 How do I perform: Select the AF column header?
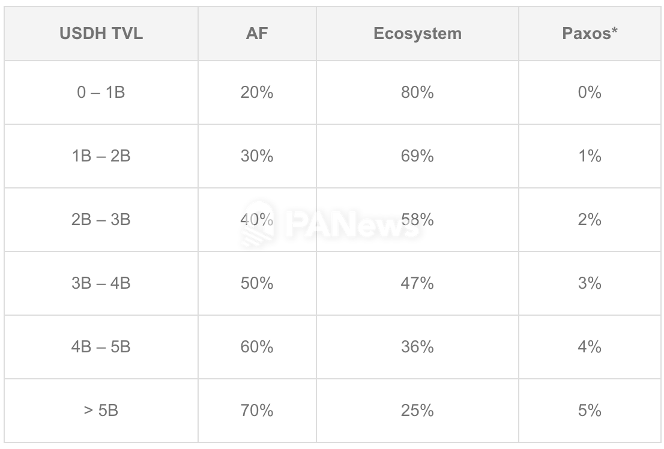point(257,34)
